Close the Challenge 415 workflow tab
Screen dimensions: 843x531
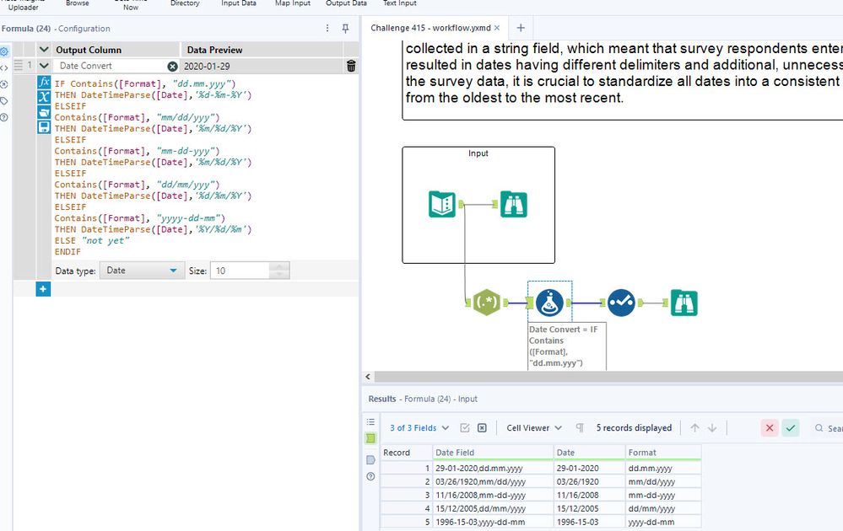(x=497, y=28)
